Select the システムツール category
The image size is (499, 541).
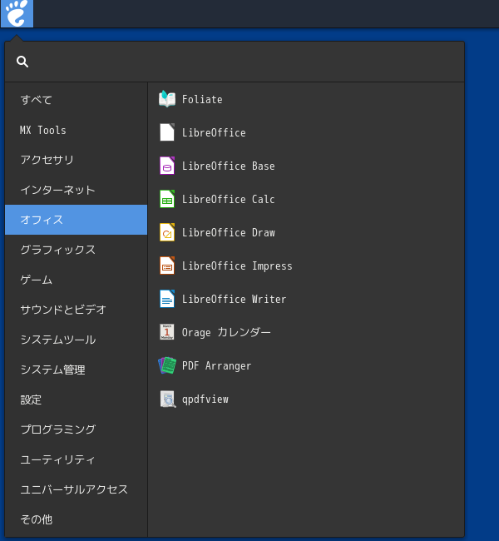(77, 340)
